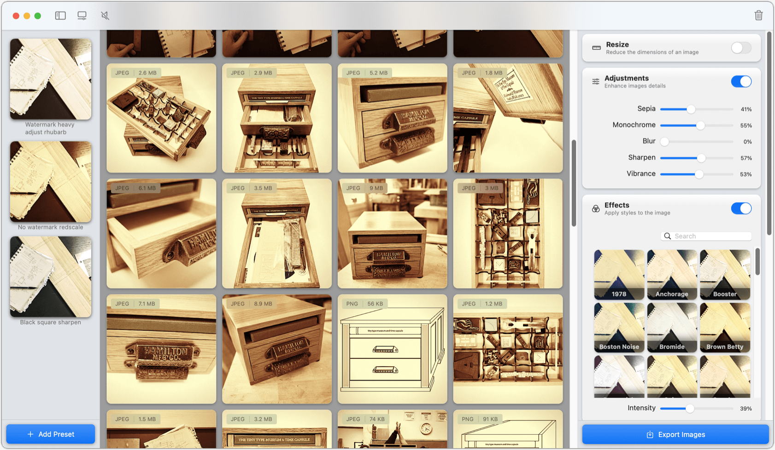
Task: Select the 1.8 MB JPEG image
Action: pyautogui.click(x=508, y=118)
